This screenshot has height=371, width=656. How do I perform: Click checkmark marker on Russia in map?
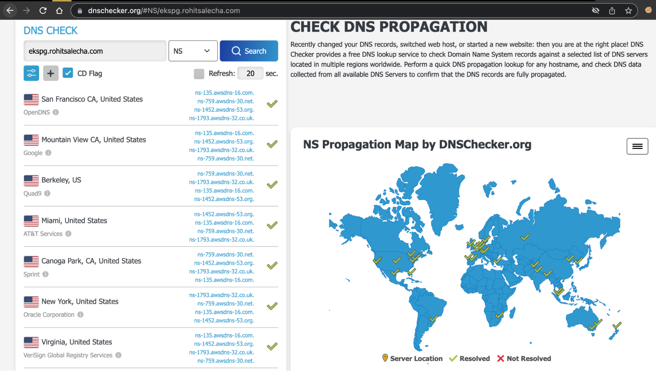tap(525, 237)
